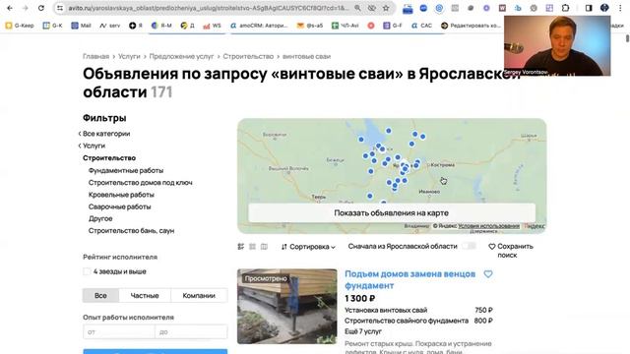Click the avito.ru address bar URL
The image size is (630, 354).
tap(208, 8)
